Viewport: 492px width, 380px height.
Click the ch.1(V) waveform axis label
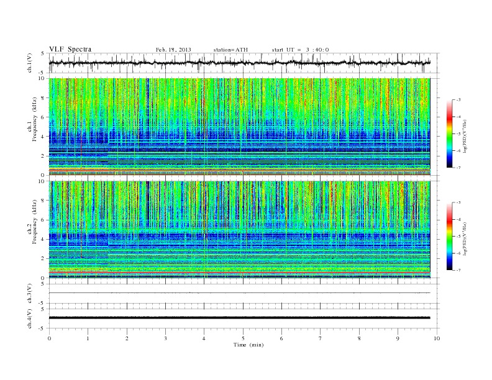30,63
